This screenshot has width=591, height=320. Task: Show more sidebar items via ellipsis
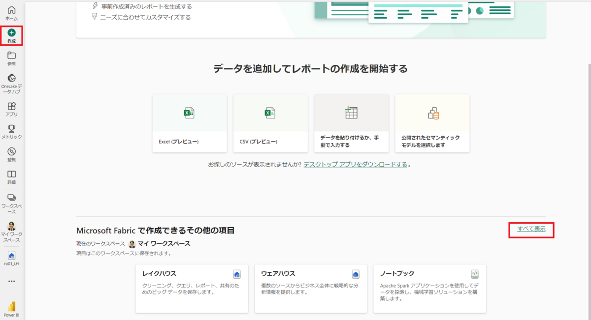coord(12,282)
